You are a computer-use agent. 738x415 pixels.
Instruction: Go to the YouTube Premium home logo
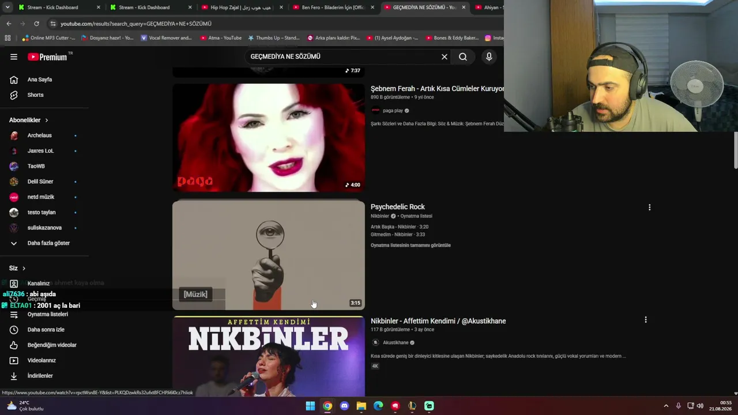47,57
